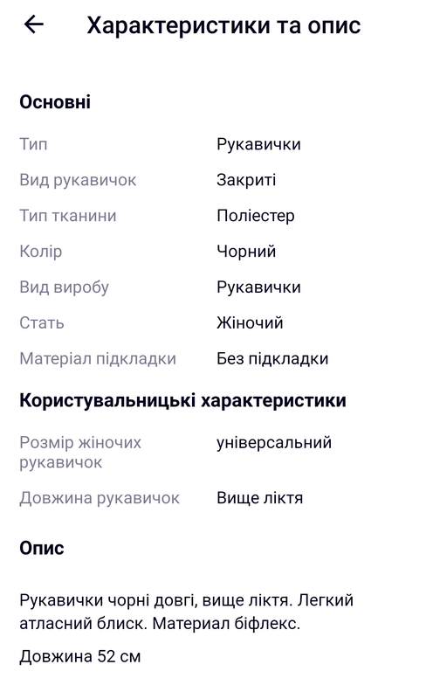This screenshot has height=699, width=433.
Task: Click the Довжина 52 см line
Action: [x=80, y=657]
